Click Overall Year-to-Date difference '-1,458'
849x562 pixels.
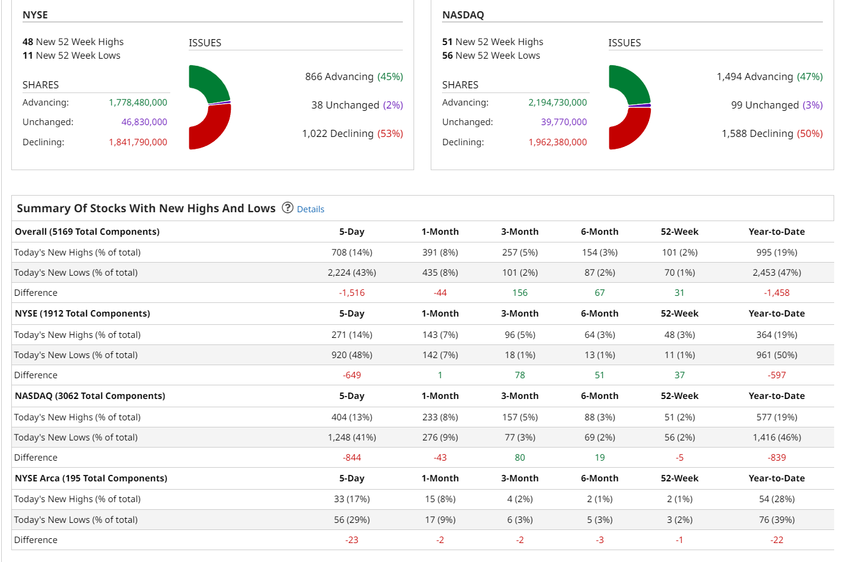click(777, 293)
